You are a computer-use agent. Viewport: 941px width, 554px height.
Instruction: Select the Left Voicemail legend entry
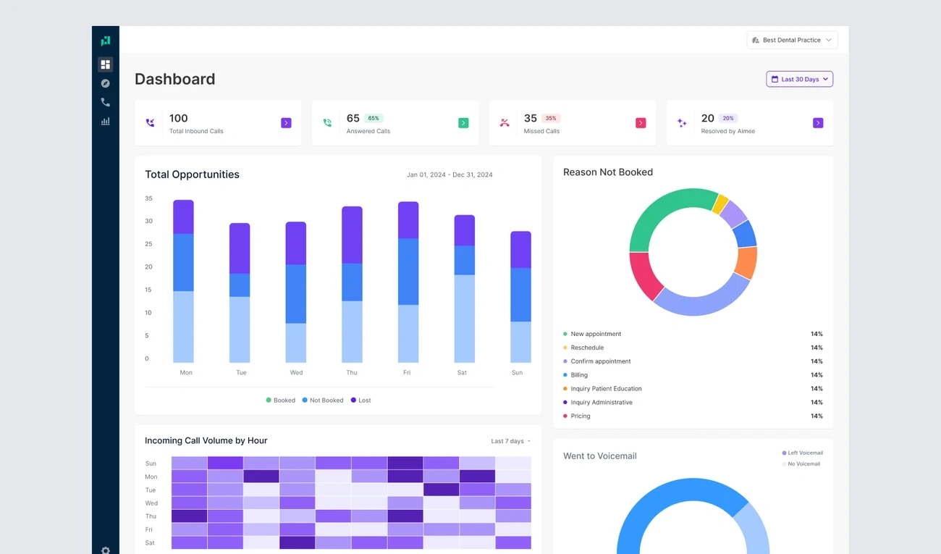tap(801, 453)
